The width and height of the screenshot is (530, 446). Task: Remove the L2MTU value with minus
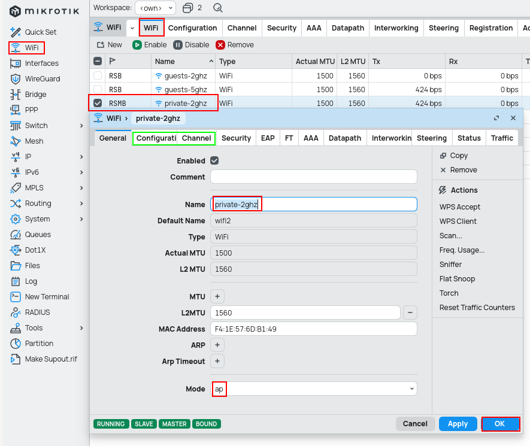pos(410,312)
